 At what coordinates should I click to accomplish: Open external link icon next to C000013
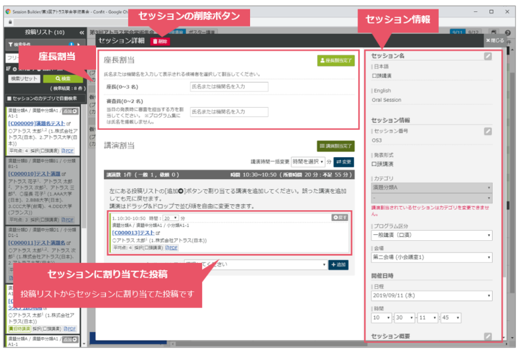[x=158, y=233]
